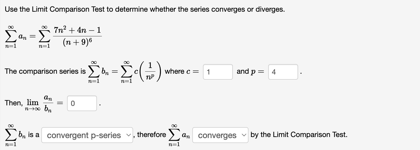Click the chevron beside converges
This screenshot has height=150, width=420.
point(244,135)
